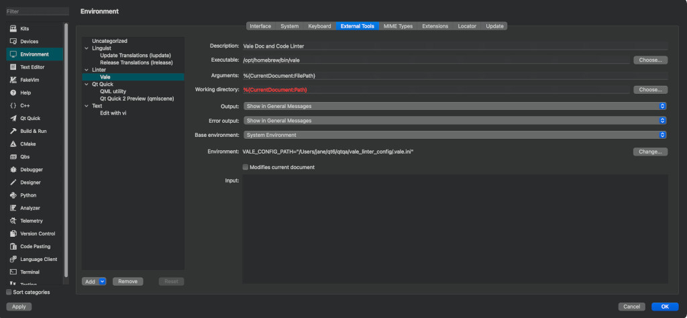Screen dimensions: 687x318
Task: Select the Debugger category icon
Action: (x=13, y=169)
